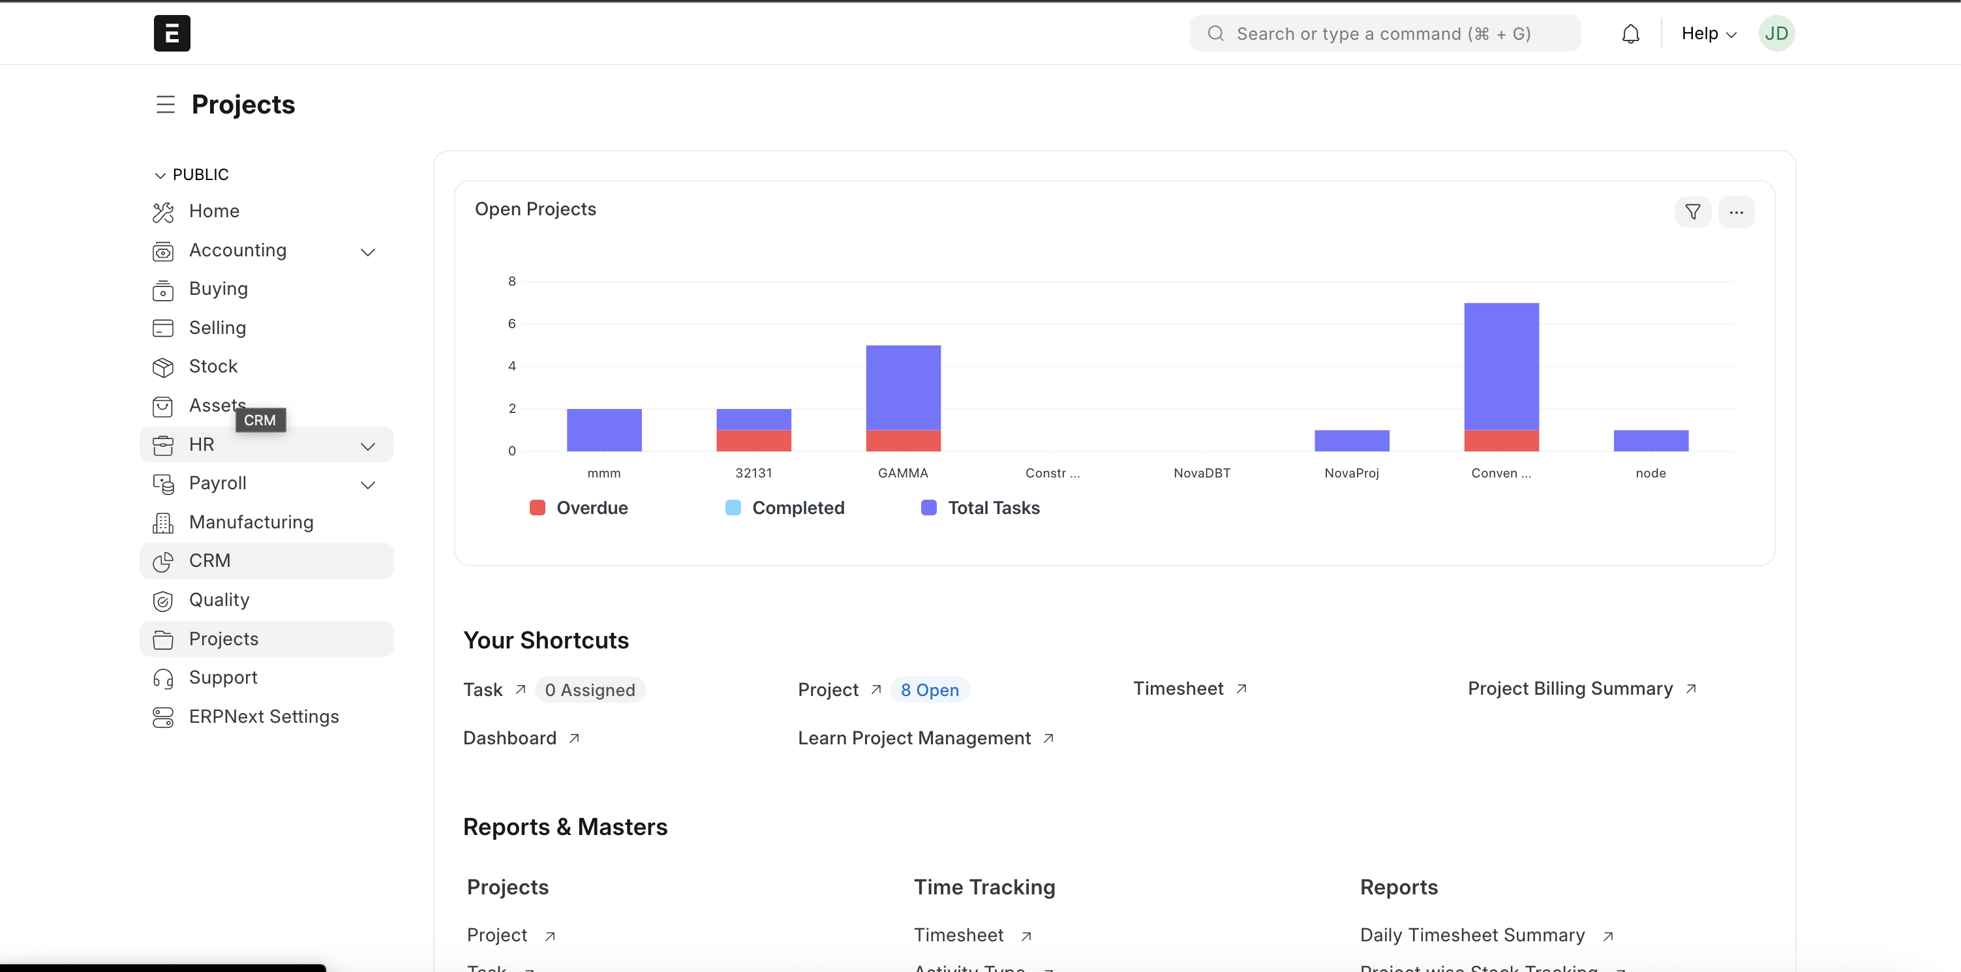Viewport: 1961px width, 972px height.
Task: Open the Manufacturing module icon
Action: [164, 522]
